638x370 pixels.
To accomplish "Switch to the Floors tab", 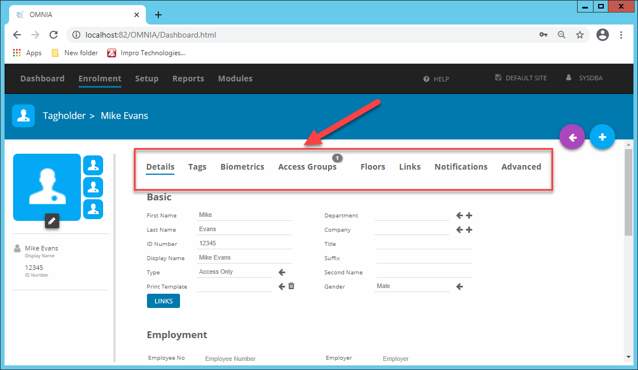I will (373, 167).
